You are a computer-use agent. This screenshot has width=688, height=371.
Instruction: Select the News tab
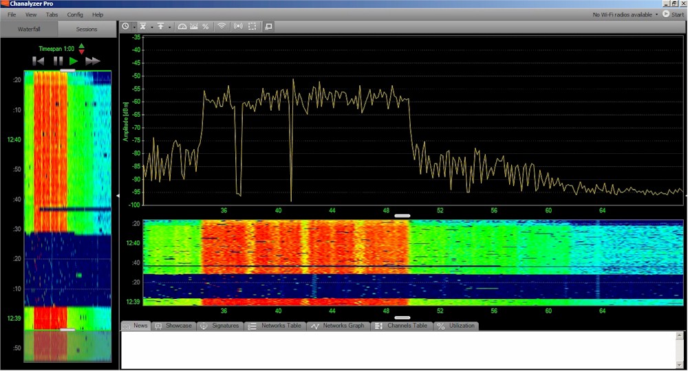pyautogui.click(x=136, y=326)
